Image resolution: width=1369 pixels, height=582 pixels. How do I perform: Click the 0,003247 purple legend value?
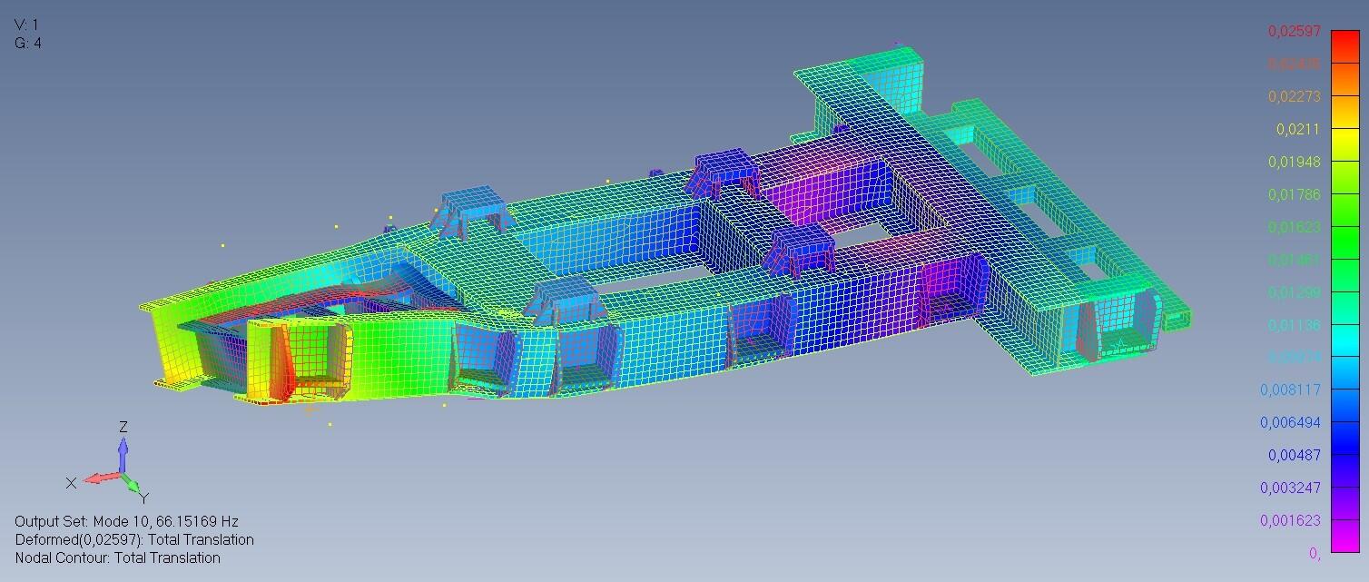(x=1290, y=488)
